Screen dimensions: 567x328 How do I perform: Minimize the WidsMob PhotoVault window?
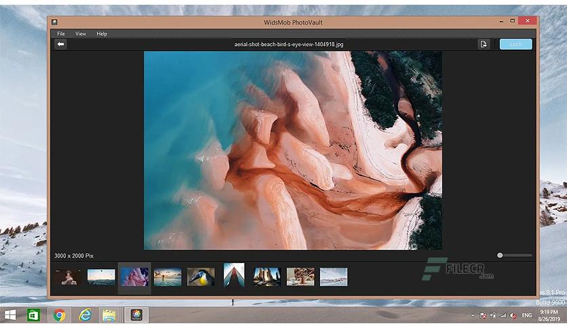501,21
